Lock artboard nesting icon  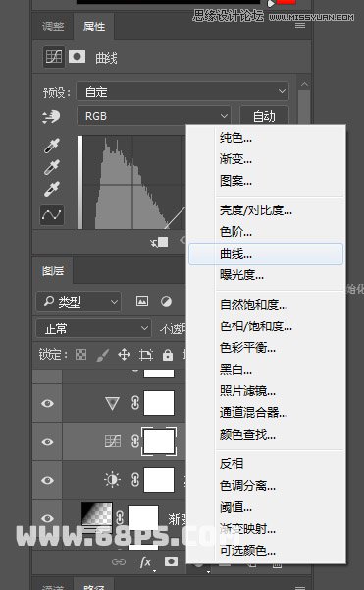coord(146,355)
